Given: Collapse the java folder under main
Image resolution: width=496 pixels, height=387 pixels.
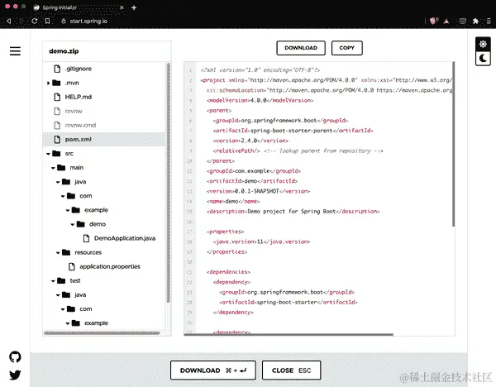Looking at the screenshot, I should (x=58, y=182).
